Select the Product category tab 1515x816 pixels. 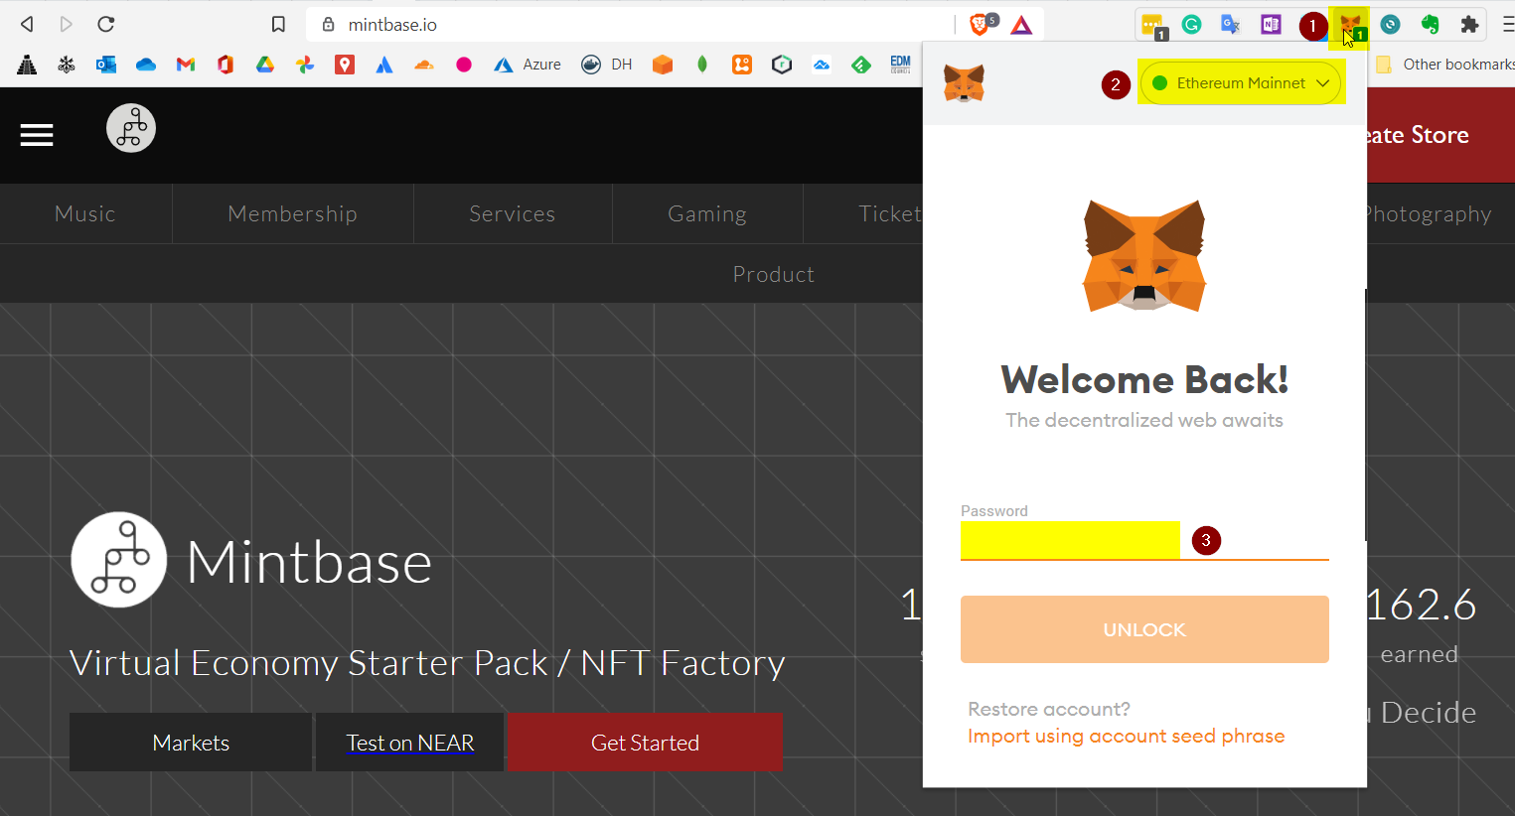773,274
